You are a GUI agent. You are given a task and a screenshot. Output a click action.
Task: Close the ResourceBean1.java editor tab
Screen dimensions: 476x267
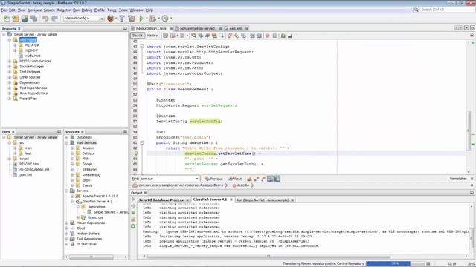(171, 28)
